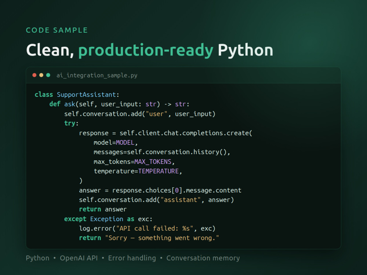367x275 pixels.
Task: Click the 'response = self.client.chat.completions.create(' line
Action: [x=166, y=133]
